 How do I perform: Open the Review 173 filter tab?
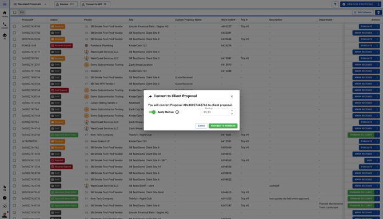tap(66, 4)
